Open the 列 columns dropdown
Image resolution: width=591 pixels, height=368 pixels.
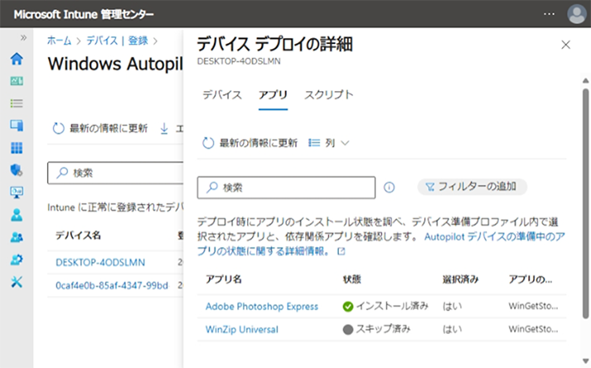pyautogui.click(x=329, y=143)
